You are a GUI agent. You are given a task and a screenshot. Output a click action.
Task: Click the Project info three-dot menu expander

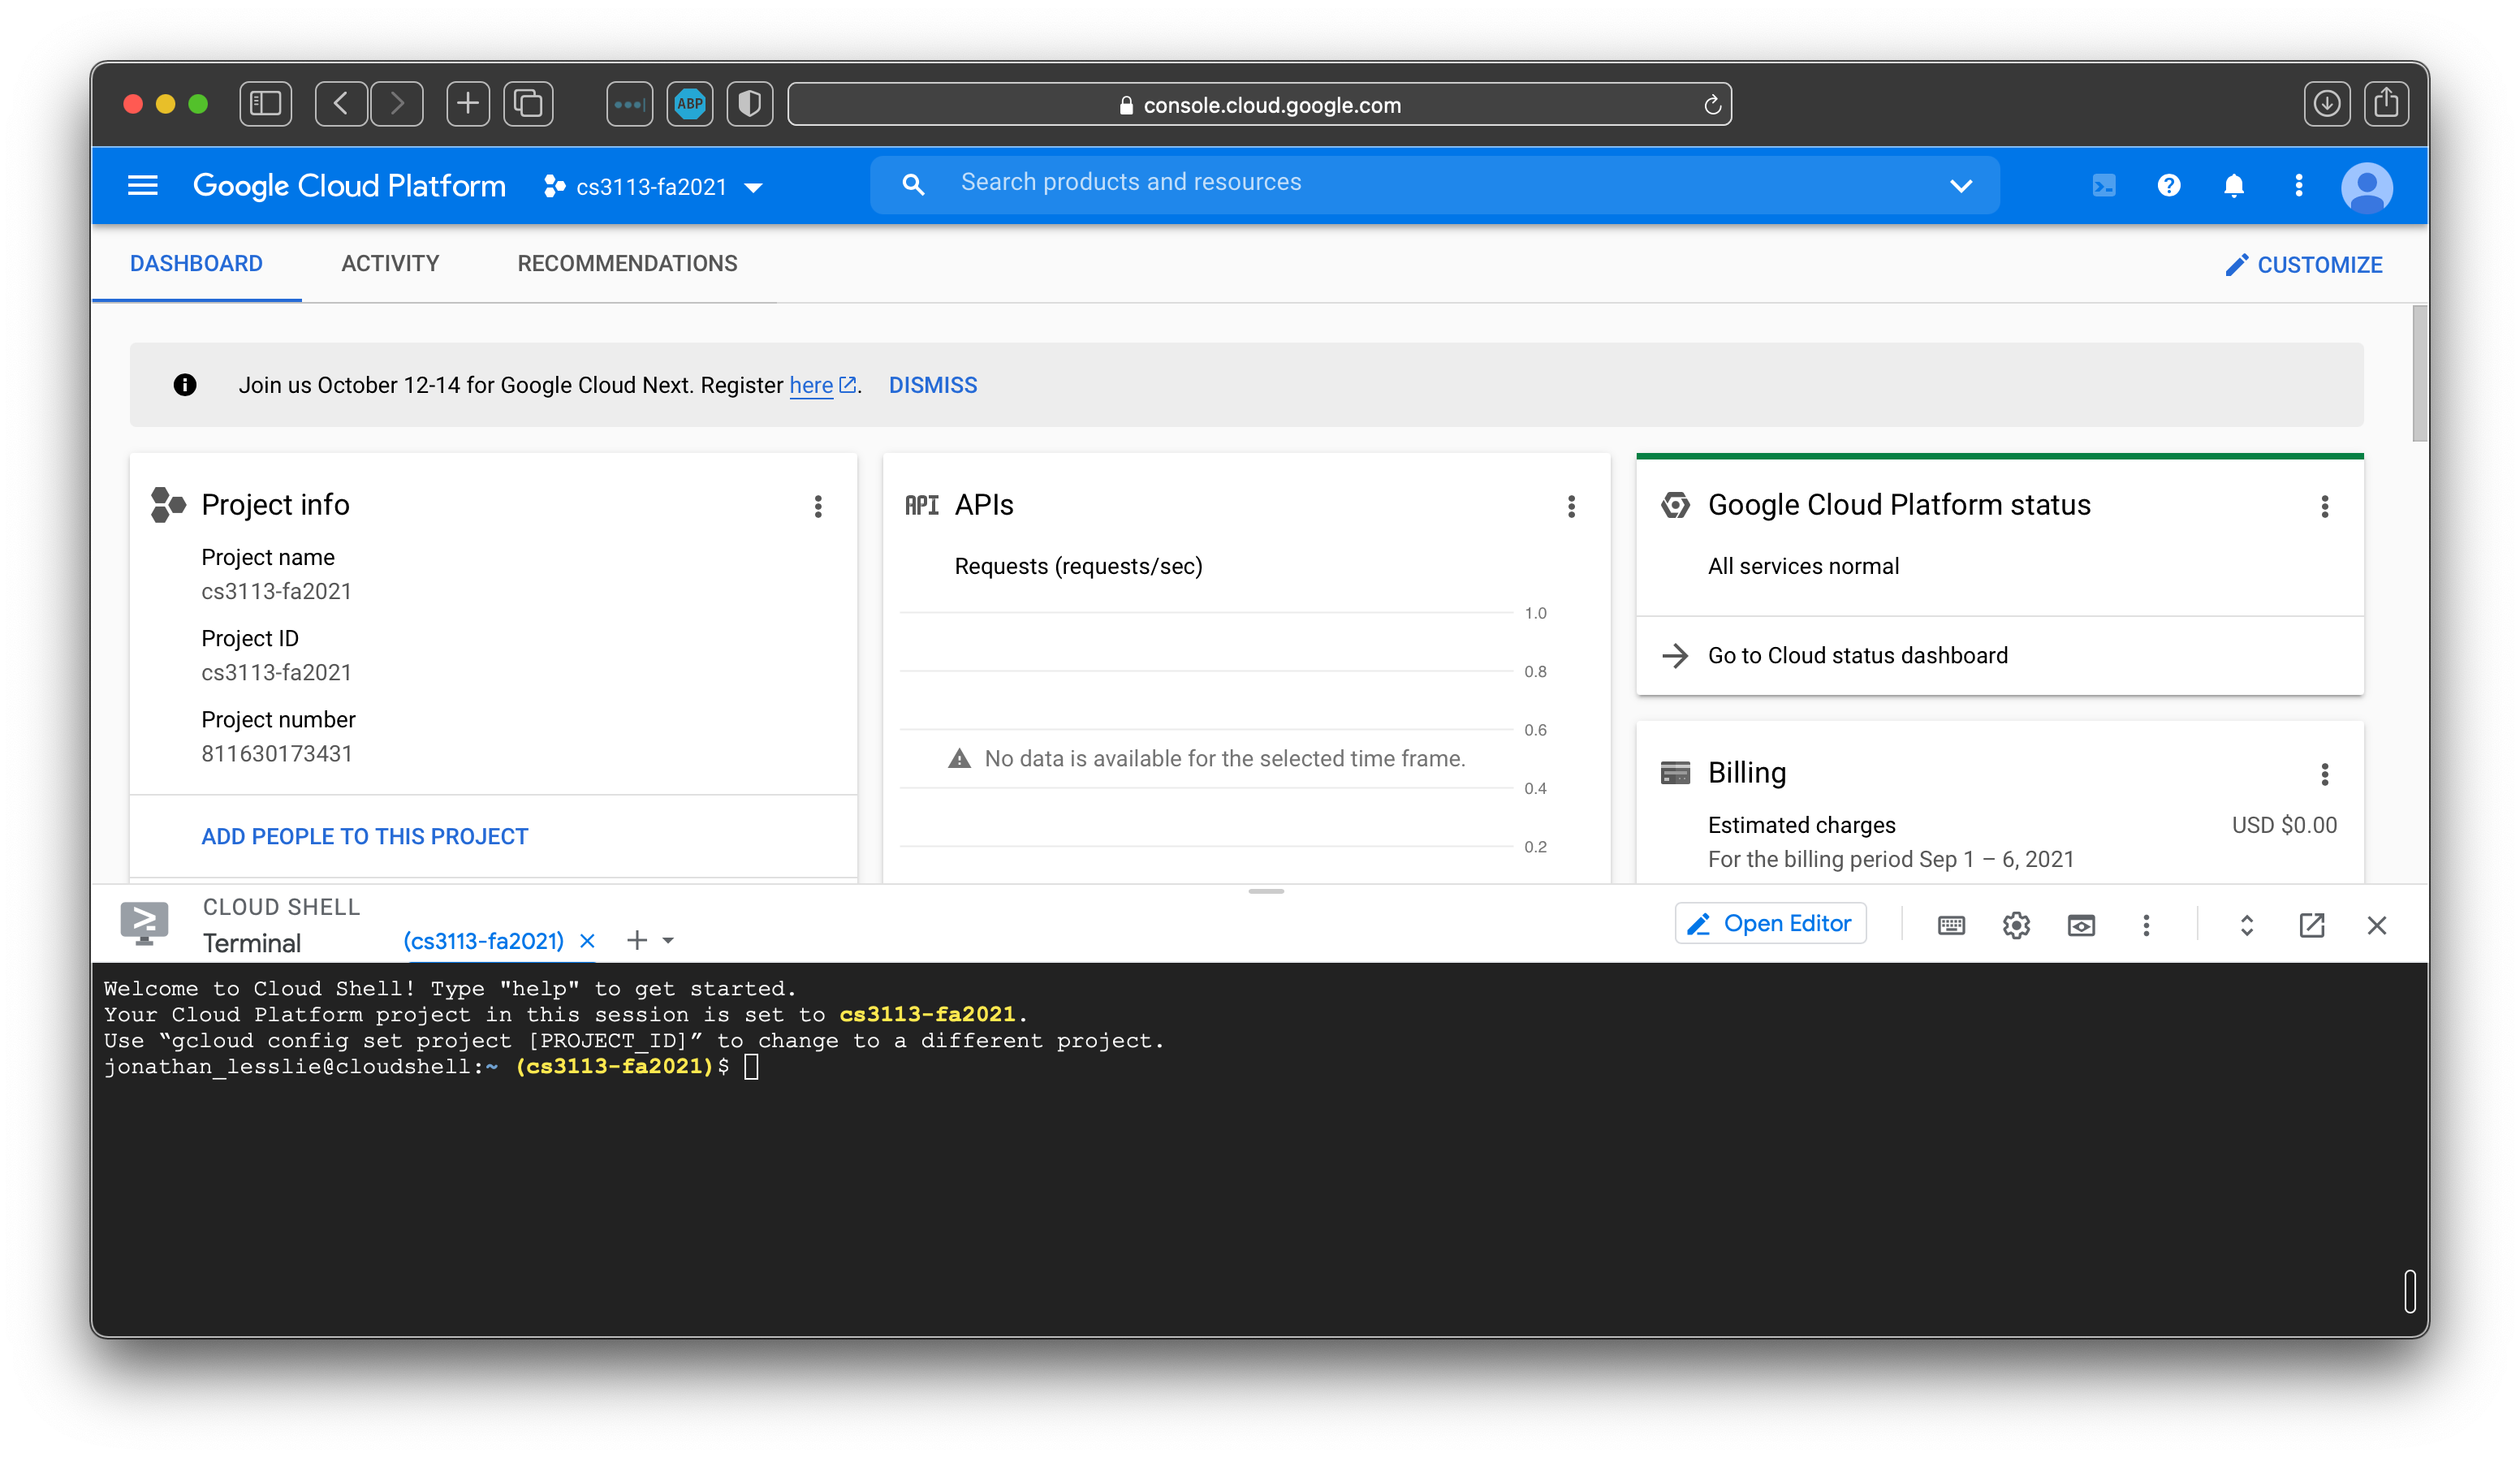[818, 507]
